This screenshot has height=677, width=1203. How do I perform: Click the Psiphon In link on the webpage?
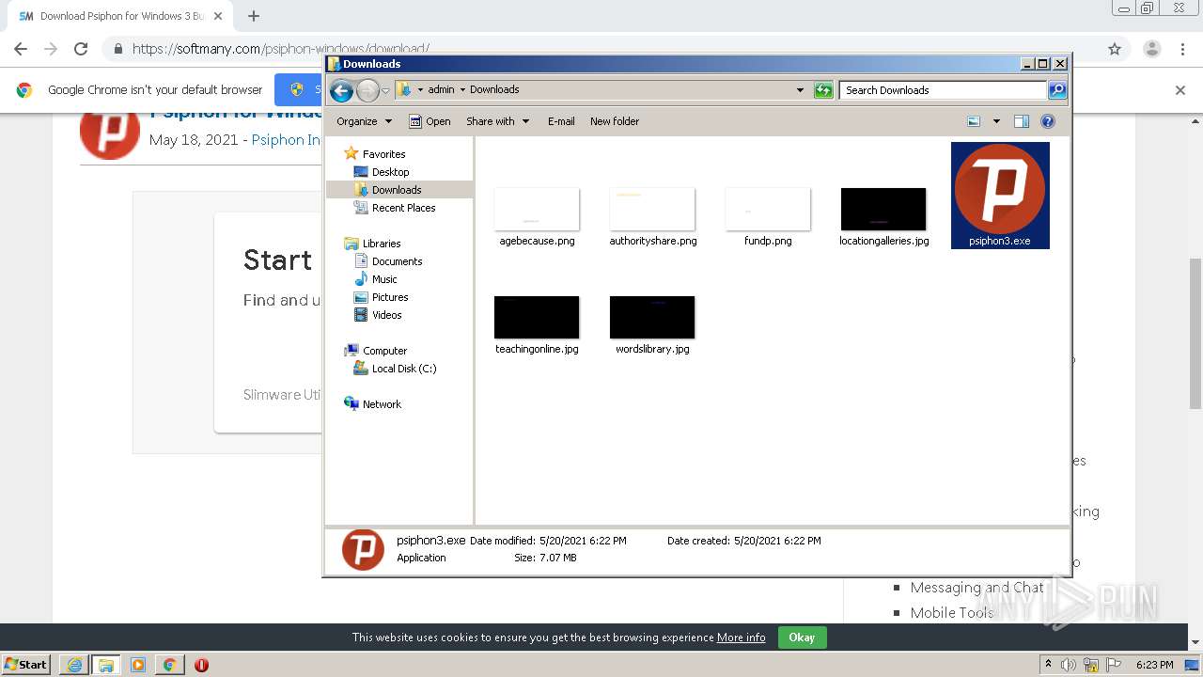click(286, 139)
